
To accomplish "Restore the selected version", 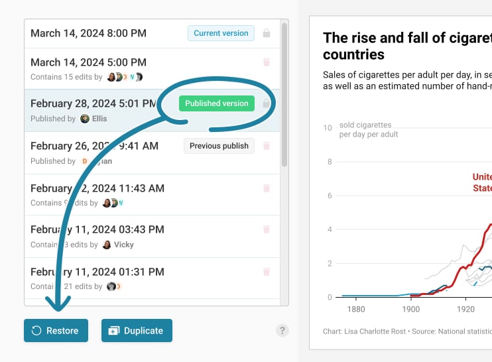I will [55, 331].
